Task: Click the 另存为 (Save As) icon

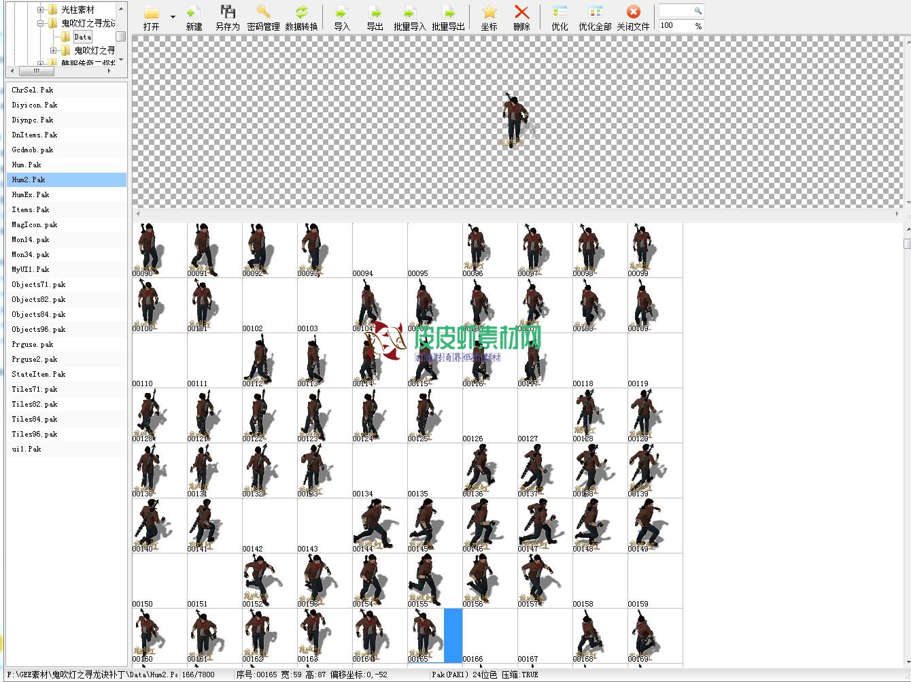Action: tap(228, 14)
